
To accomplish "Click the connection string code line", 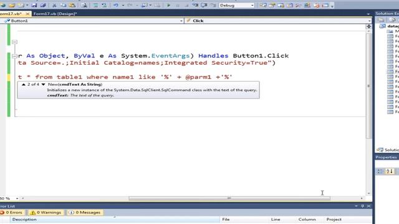I will (147, 63).
